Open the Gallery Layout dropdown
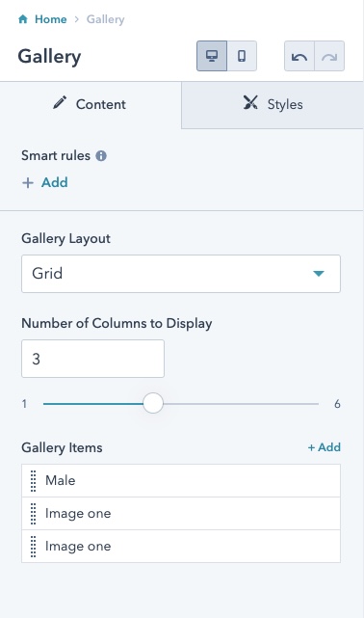Viewport: 364px width, 618px height. pyautogui.click(x=181, y=274)
